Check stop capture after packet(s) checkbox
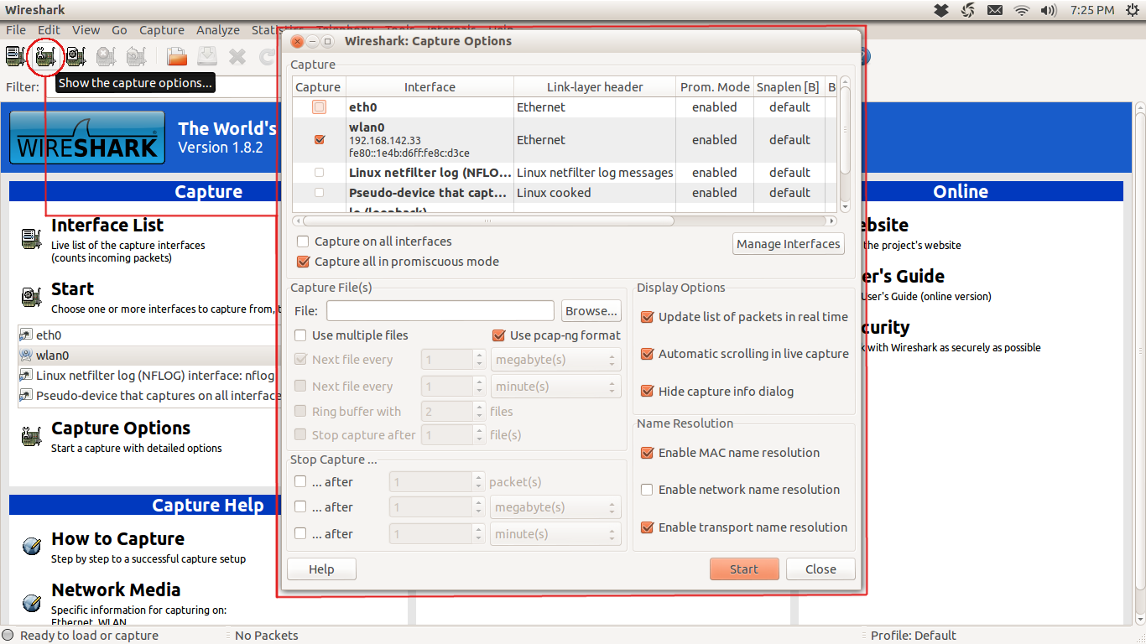1146x644 pixels. 300,482
